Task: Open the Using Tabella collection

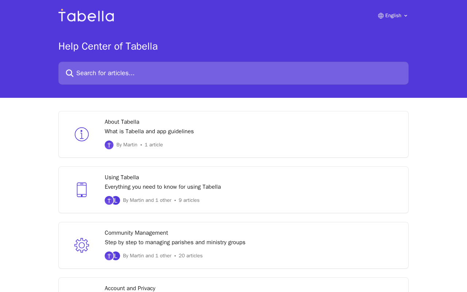Action: pos(122,177)
